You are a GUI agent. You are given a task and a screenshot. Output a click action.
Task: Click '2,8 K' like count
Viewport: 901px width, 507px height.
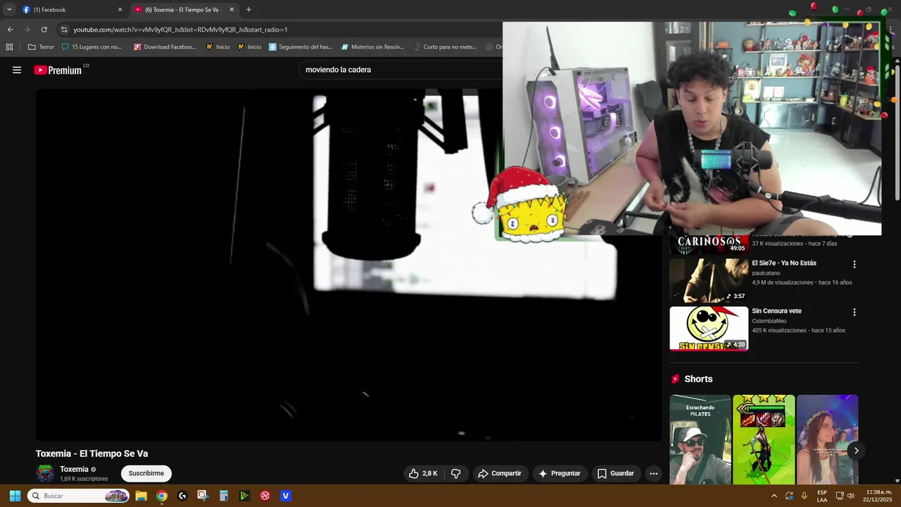pyautogui.click(x=429, y=473)
